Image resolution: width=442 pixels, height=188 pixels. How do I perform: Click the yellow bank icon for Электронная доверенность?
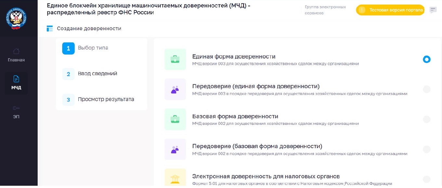(x=175, y=178)
